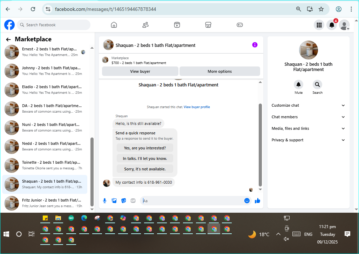Mute the conversation with bell icon
359x254 pixels.
299,85
